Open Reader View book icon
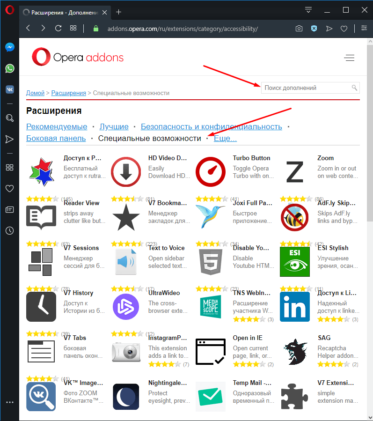This screenshot has width=373, height=421. [x=41, y=217]
